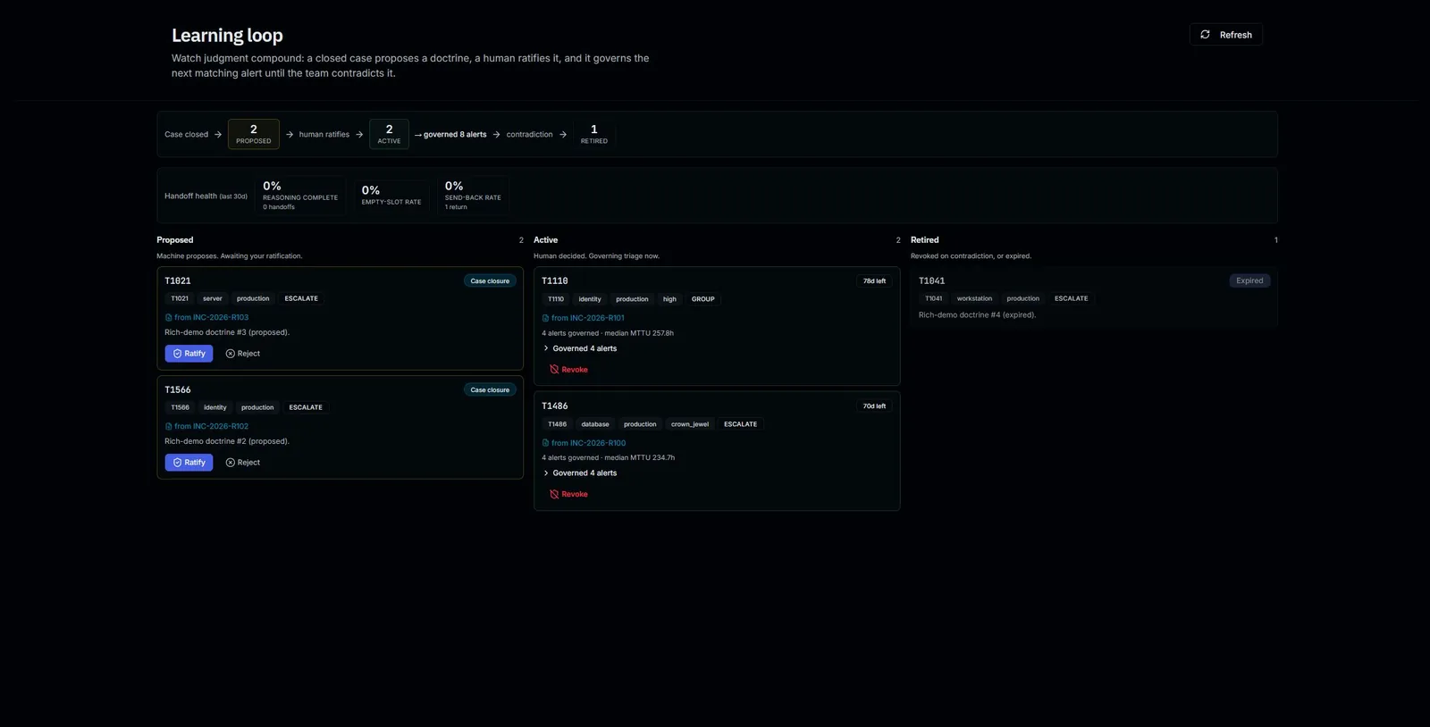Expand Governed 4 alerts under T1110
The height and width of the screenshot is (727, 1430).
click(x=580, y=348)
